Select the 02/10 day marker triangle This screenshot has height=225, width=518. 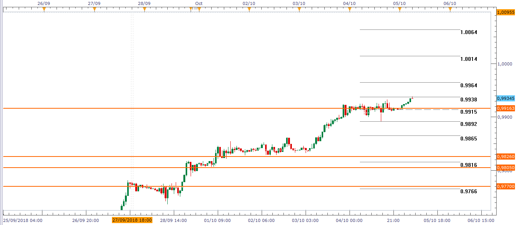[x=249, y=9]
